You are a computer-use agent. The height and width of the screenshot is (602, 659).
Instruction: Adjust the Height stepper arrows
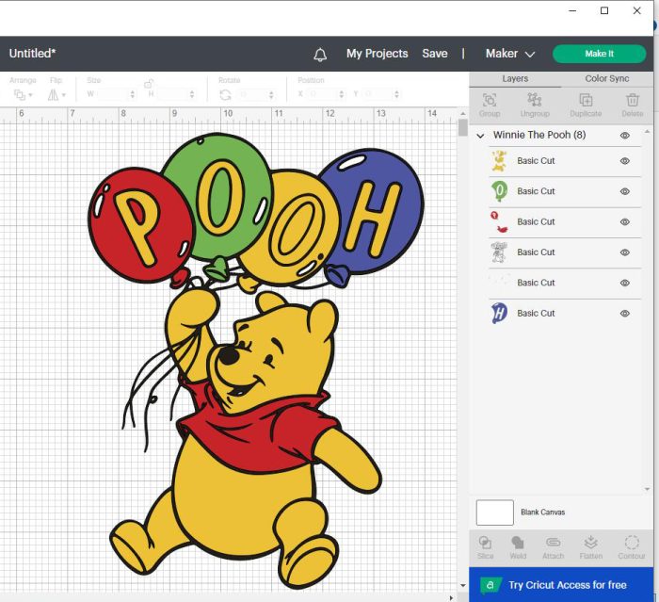coord(192,94)
